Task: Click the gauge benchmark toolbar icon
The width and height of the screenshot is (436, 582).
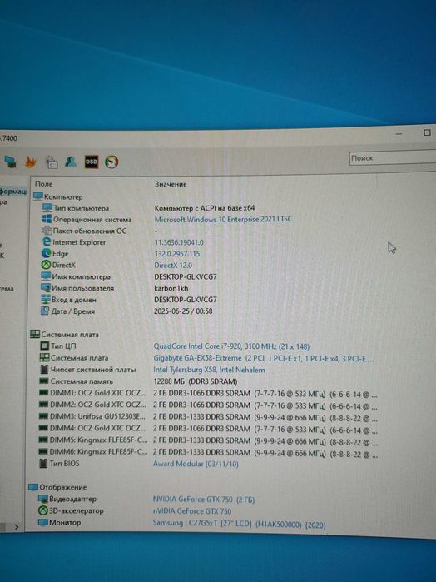Action: (111, 162)
